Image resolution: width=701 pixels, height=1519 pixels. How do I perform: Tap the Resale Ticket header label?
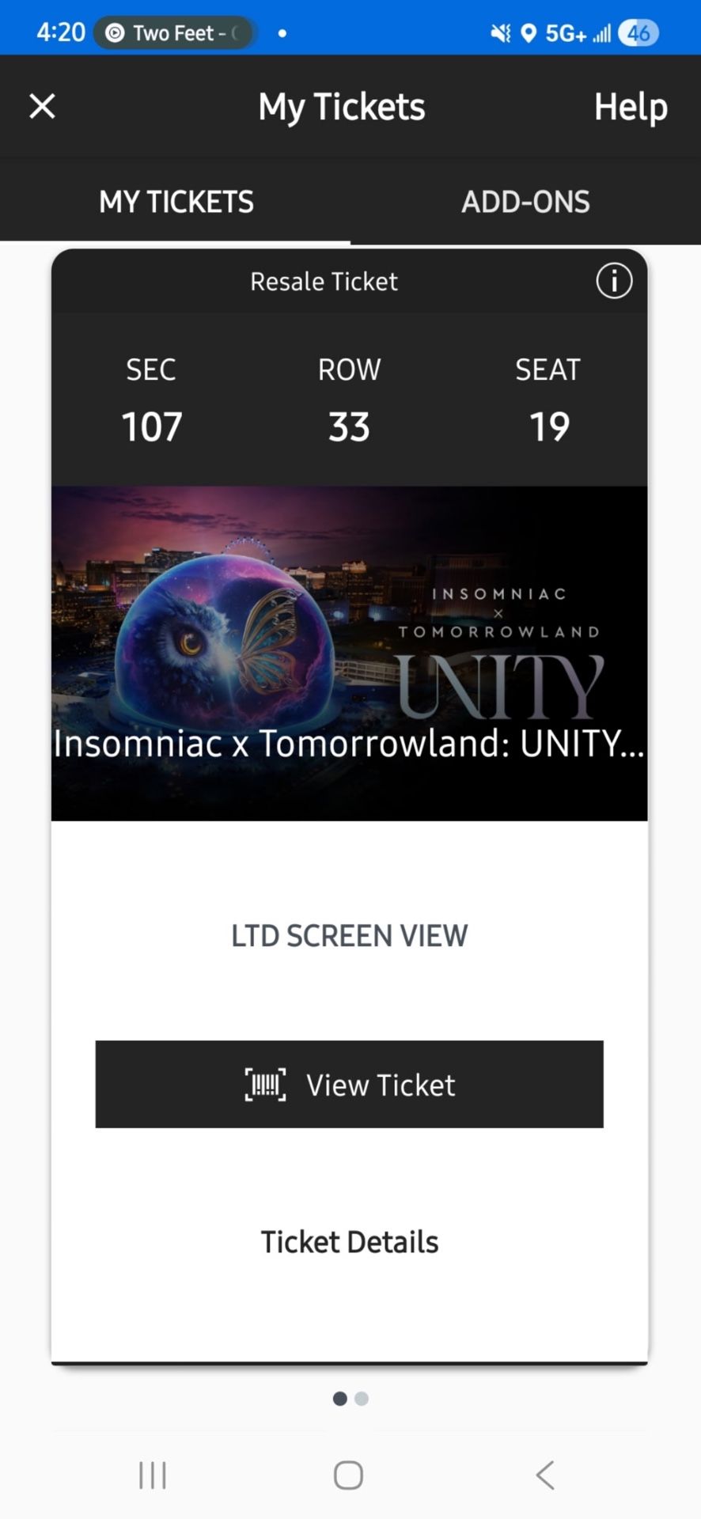point(324,282)
